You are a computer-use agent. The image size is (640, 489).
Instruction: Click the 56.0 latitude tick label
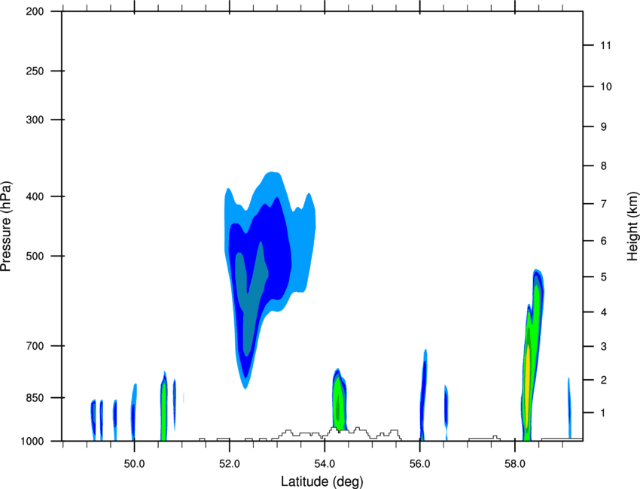click(x=419, y=464)
